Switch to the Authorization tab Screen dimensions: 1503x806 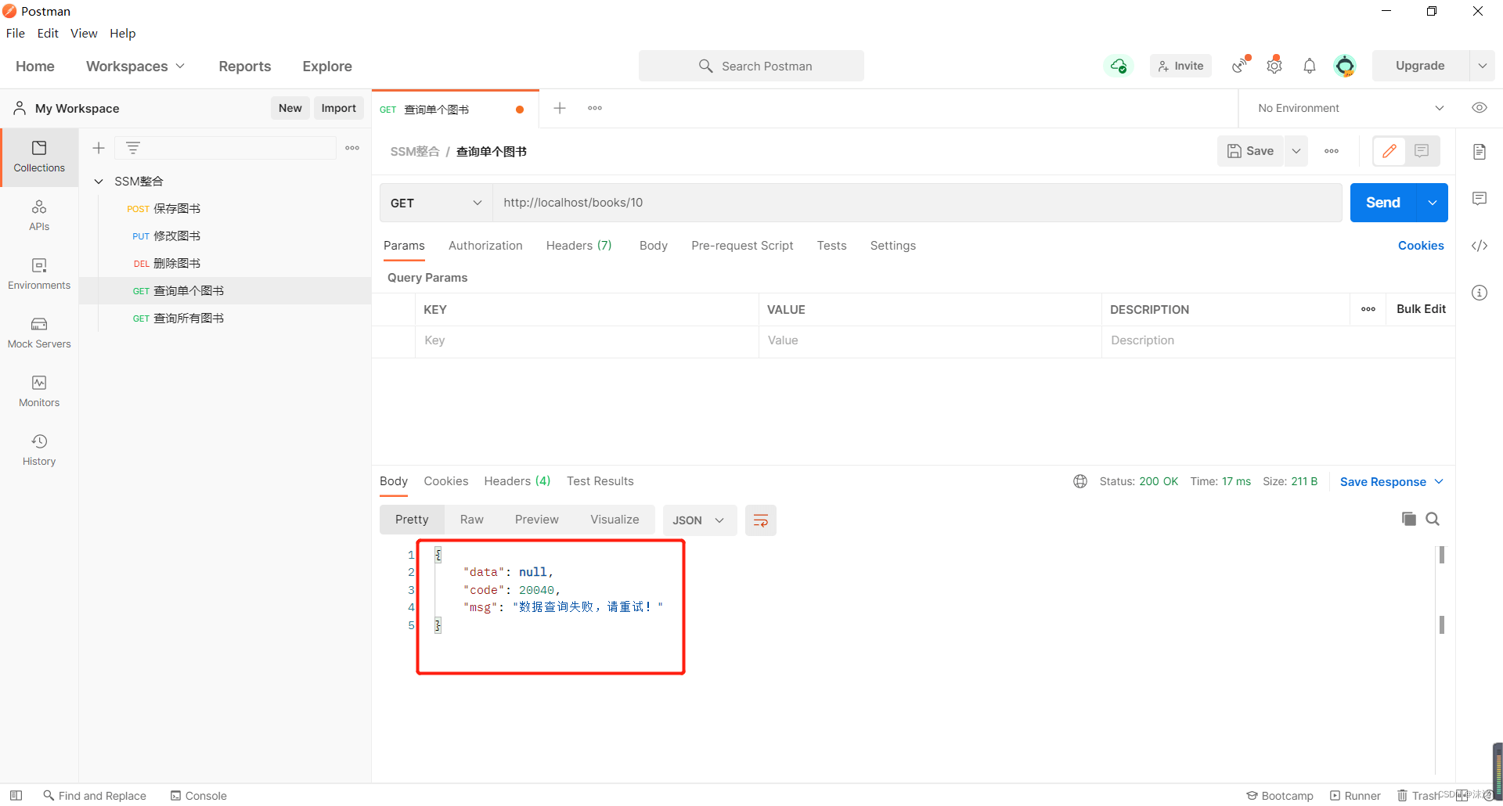tap(485, 246)
